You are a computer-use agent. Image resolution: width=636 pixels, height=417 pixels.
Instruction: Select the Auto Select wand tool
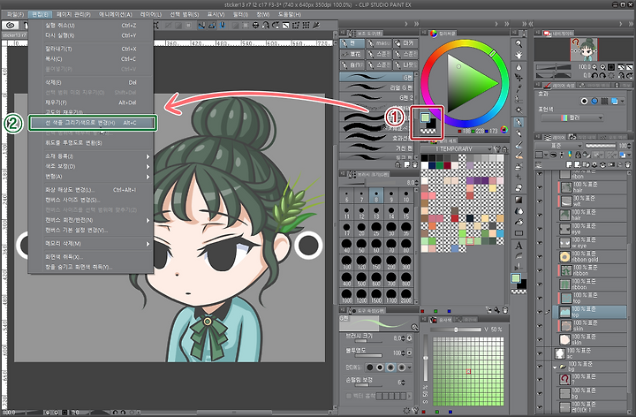coord(519,110)
